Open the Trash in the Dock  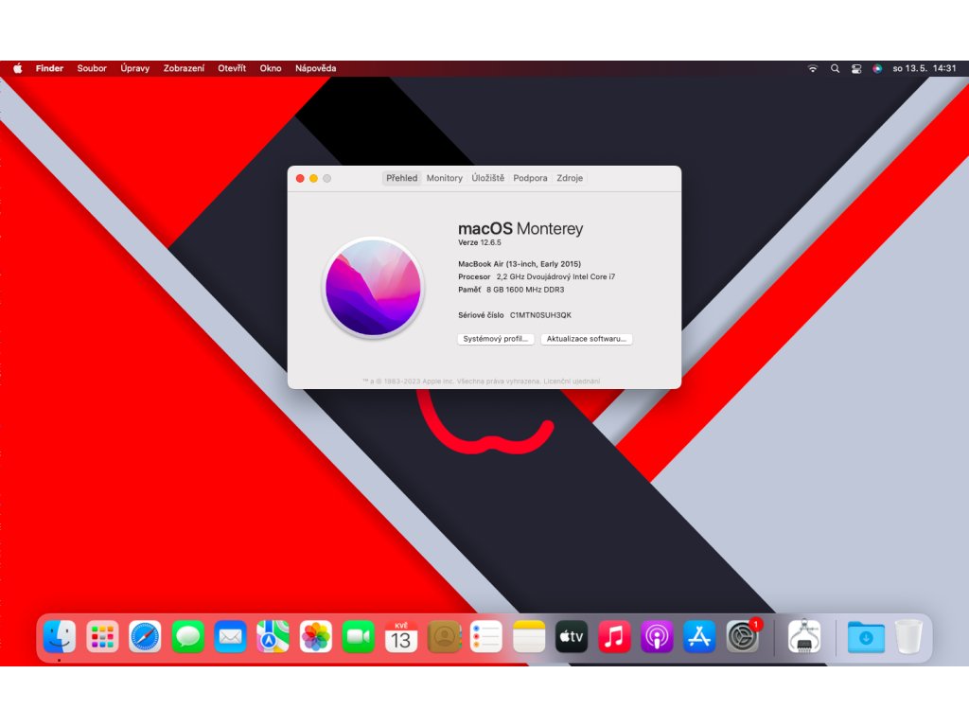click(x=908, y=637)
